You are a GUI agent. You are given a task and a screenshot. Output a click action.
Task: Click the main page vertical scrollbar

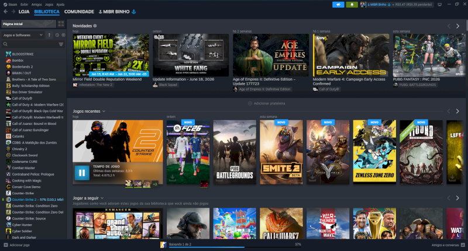click(466, 25)
